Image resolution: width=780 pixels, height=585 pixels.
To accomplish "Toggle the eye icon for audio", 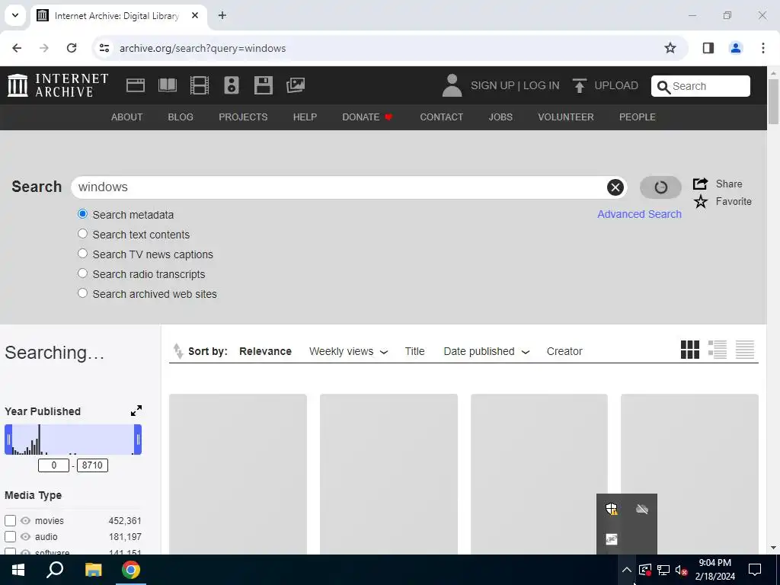I will pyautogui.click(x=25, y=537).
